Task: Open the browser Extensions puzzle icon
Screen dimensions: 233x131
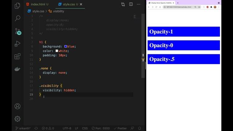Action: tap(211, 7)
